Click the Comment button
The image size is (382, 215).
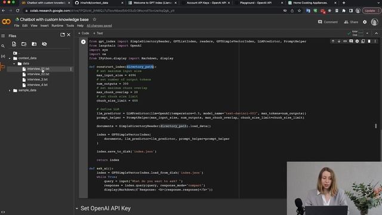328,22
